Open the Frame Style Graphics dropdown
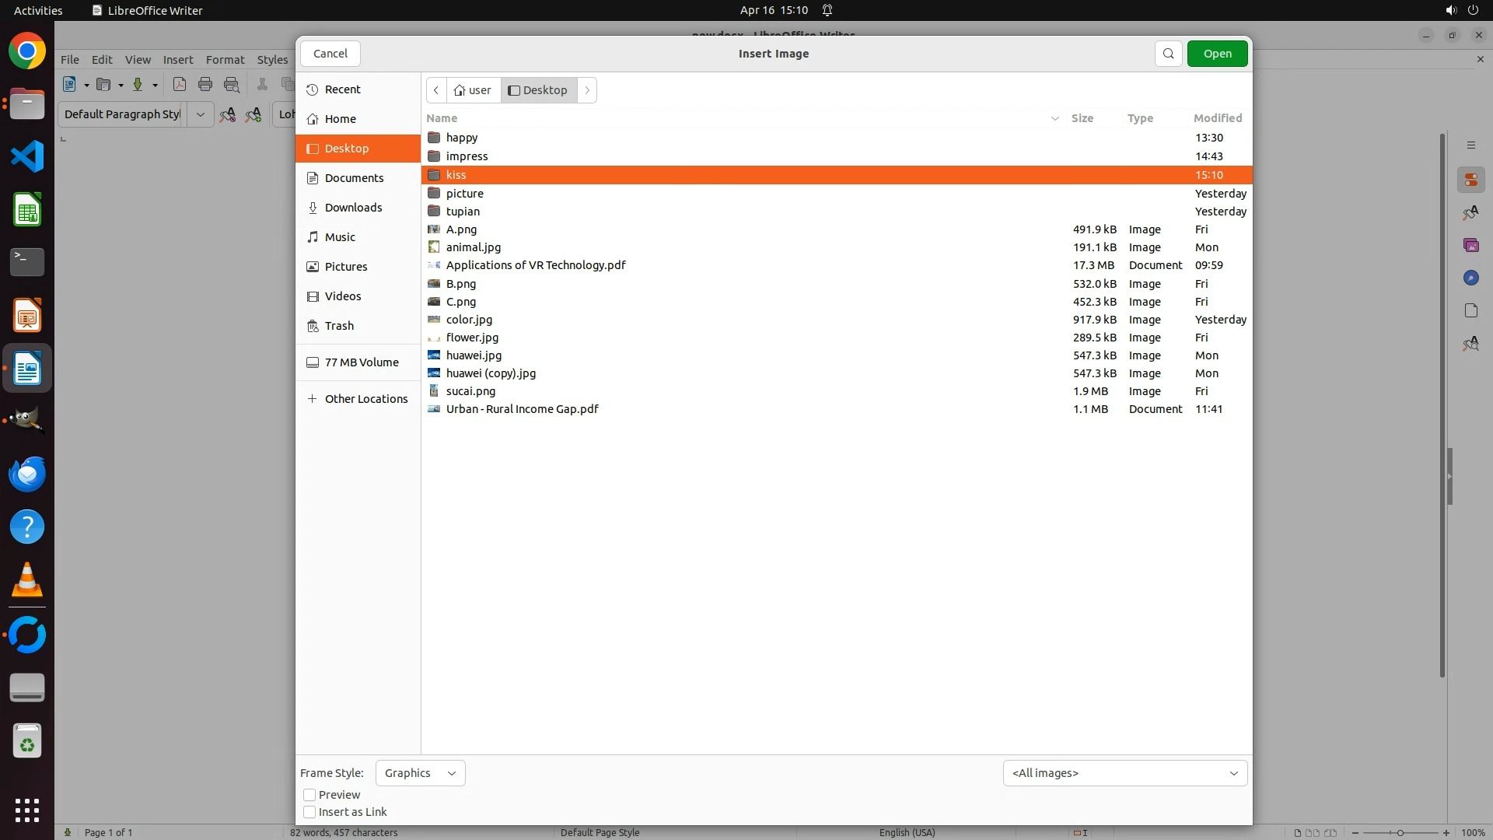The image size is (1493, 840). [420, 773]
